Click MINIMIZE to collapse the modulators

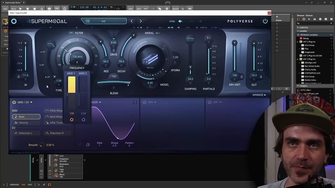[259, 95]
